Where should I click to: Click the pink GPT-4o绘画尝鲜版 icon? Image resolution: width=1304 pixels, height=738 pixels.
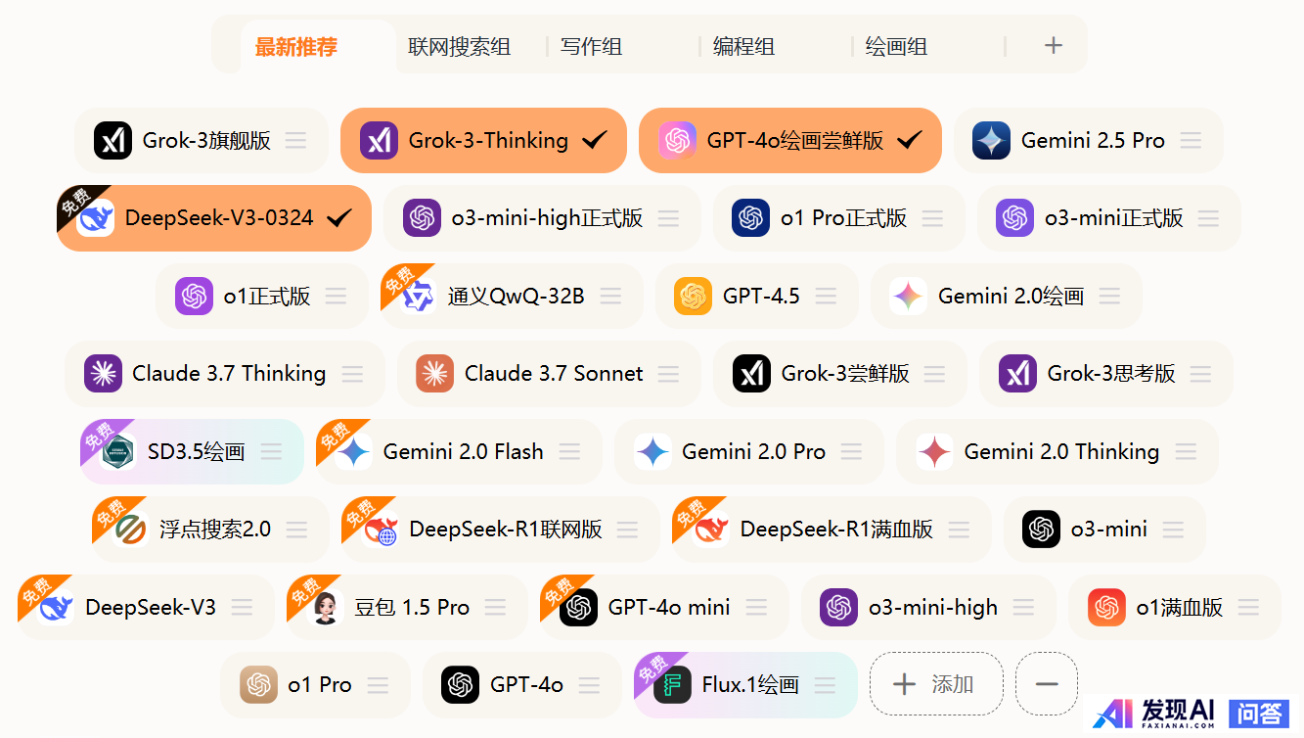point(677,140)
